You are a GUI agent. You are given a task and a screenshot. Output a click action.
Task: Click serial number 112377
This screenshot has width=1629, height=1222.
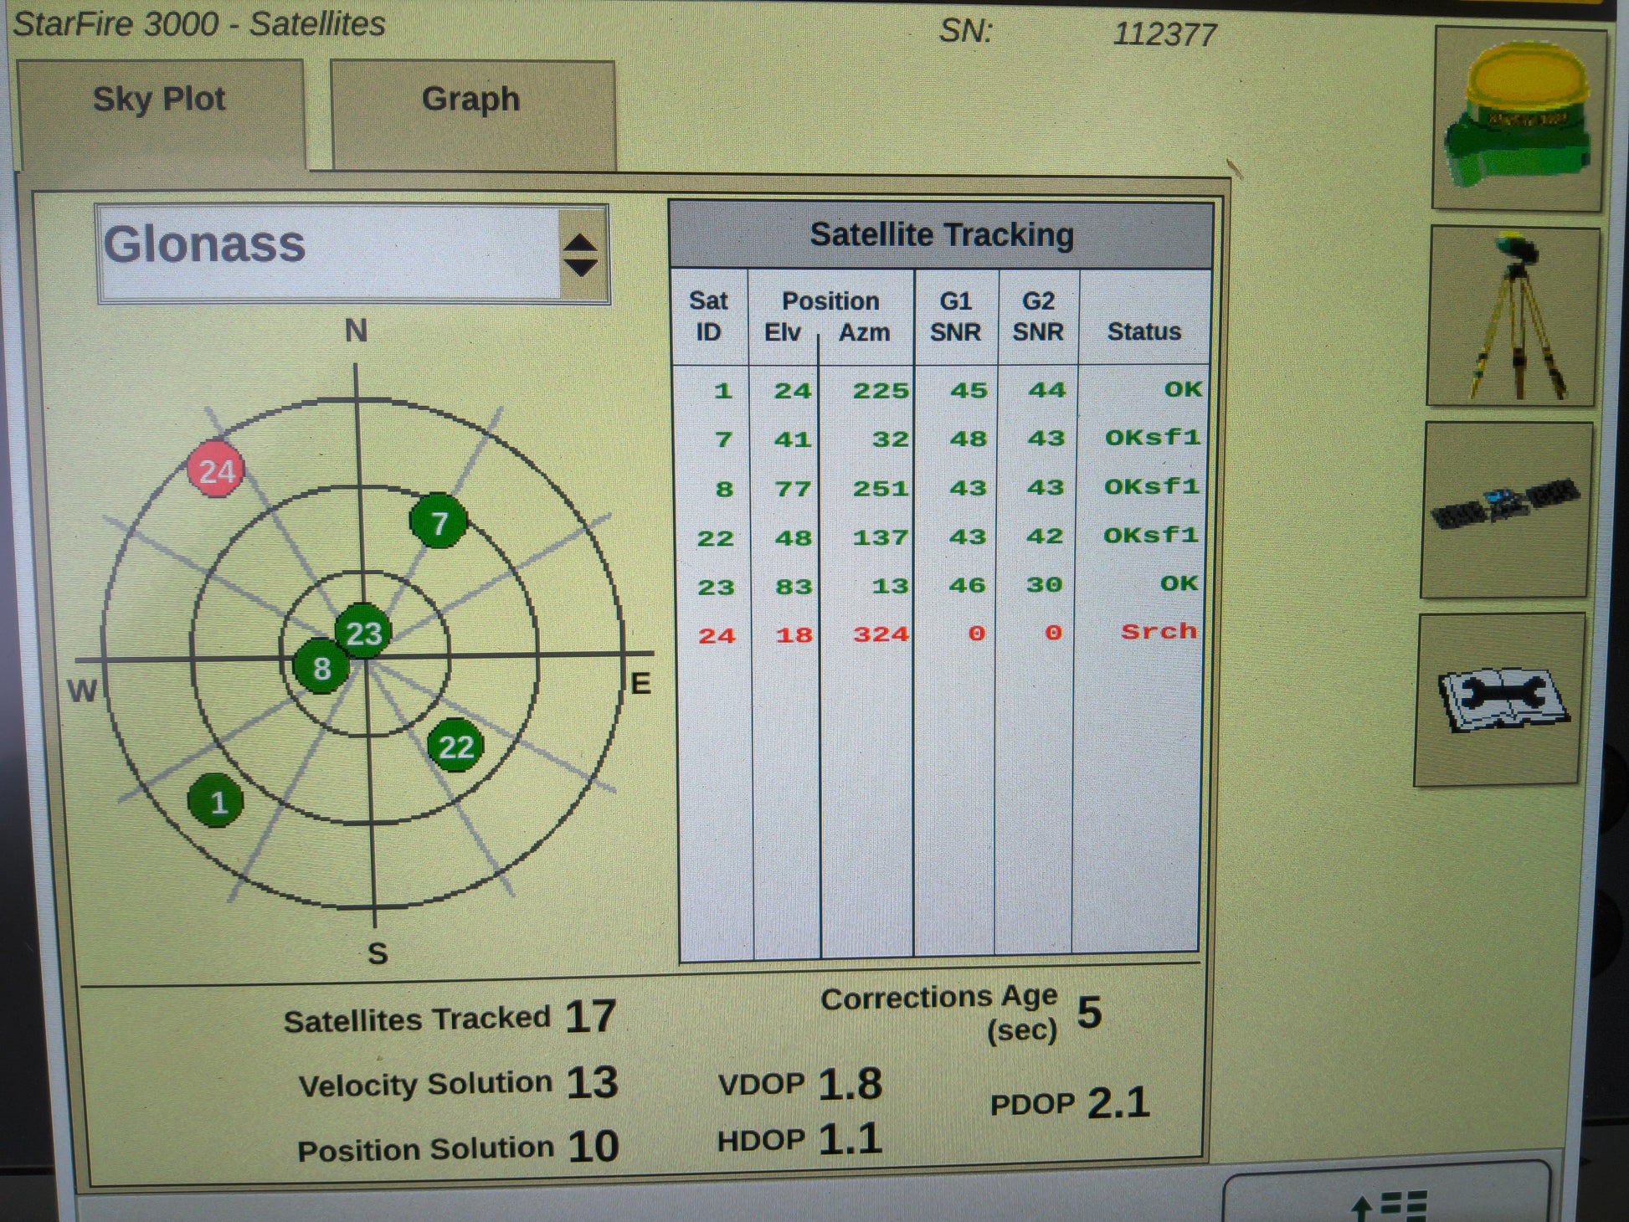click(x=1164, y=34)
